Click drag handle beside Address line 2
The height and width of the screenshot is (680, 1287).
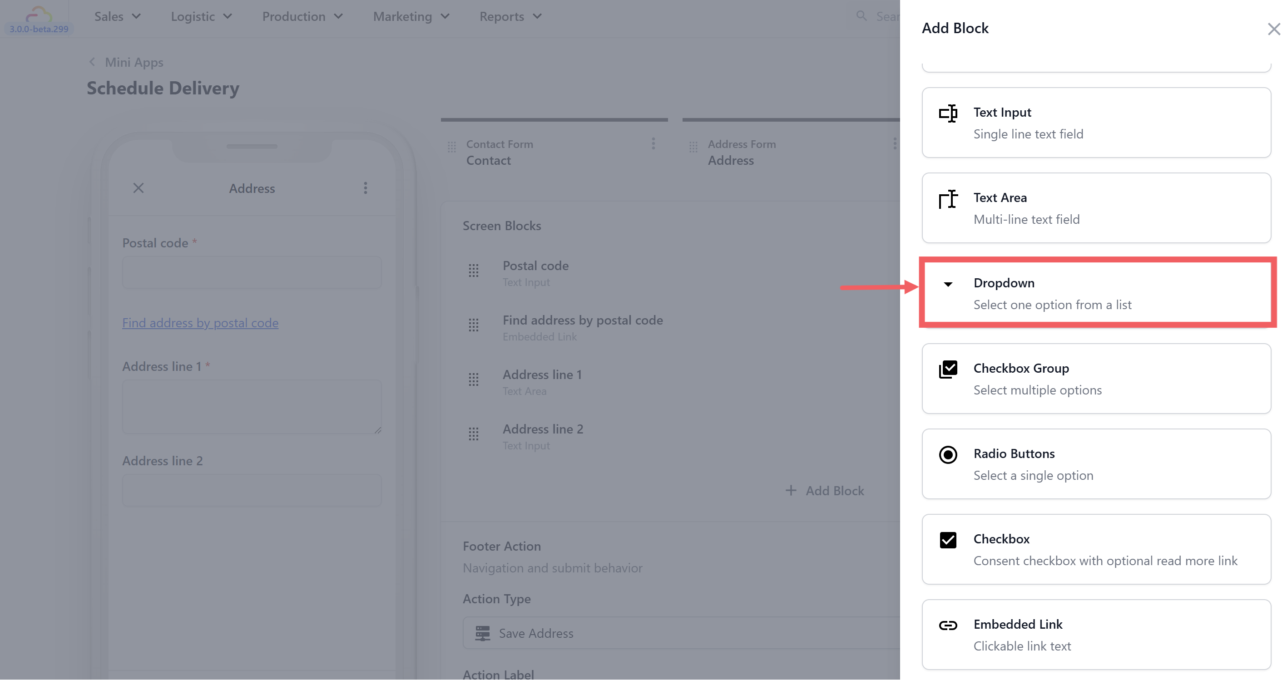(x=473, y=434)
